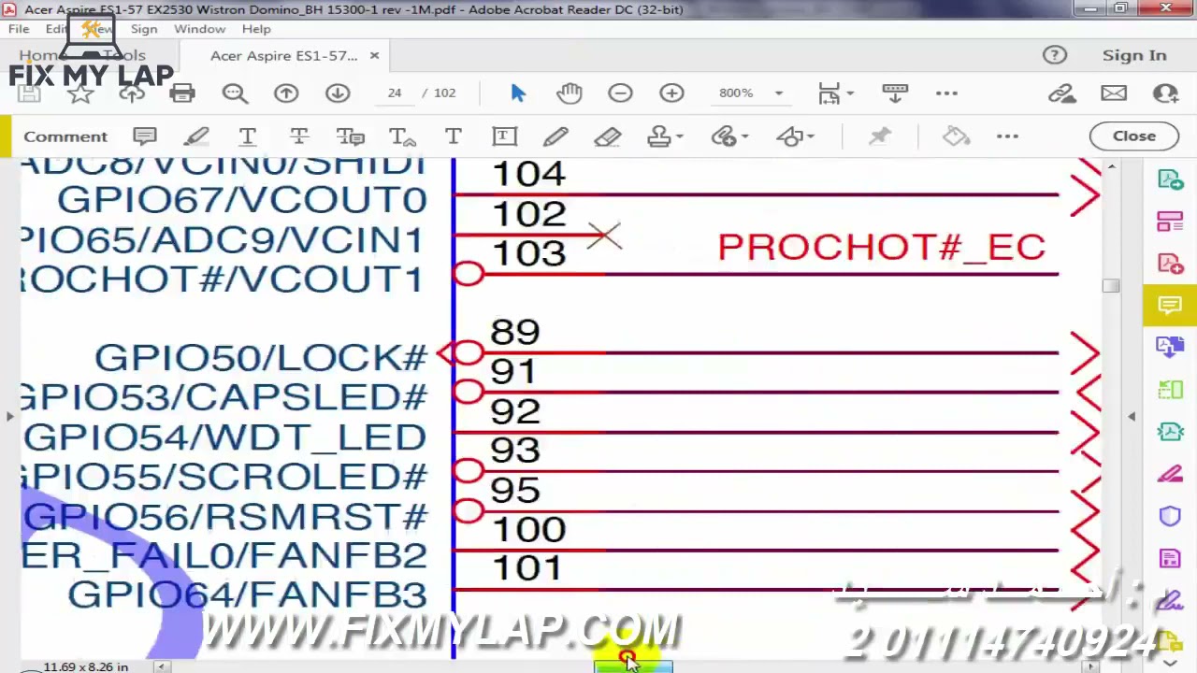Viewport: 1197px width, 673px height.
Task: Click pin number 100 in the schematic
Action: [x=528, y=530]
